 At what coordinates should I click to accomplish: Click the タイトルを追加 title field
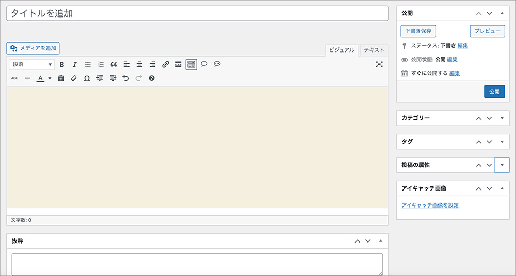point(197,13)
